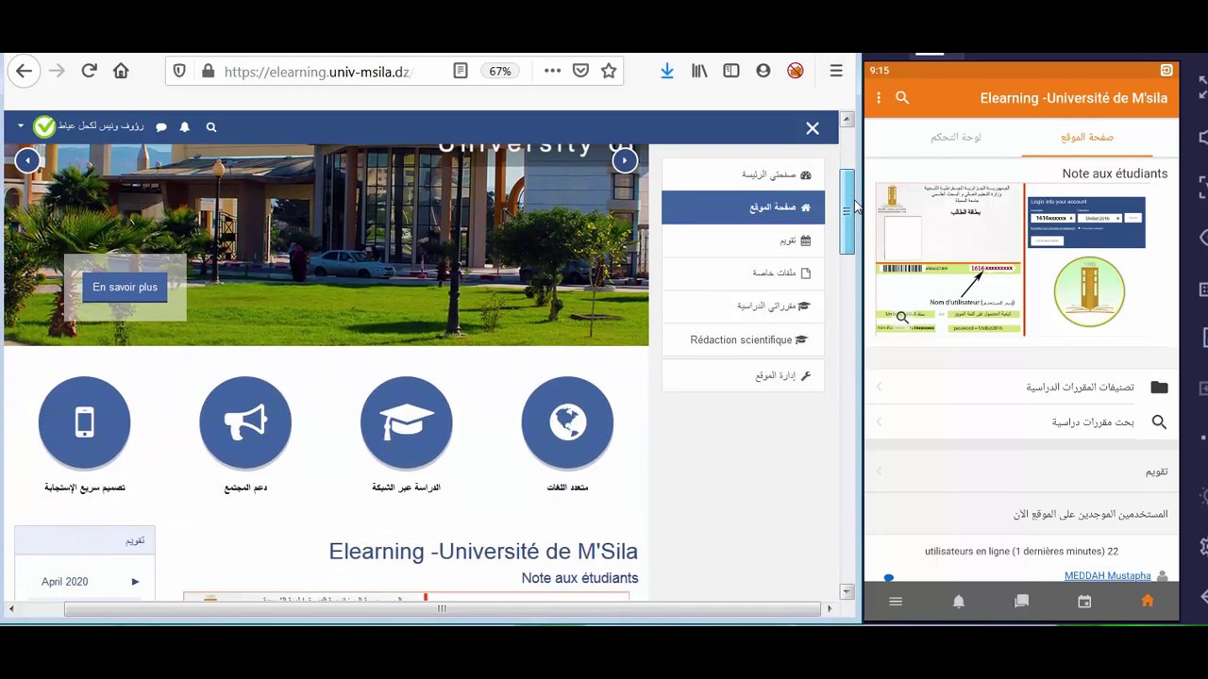Bookmark this page with the star
The height and width of the screenshot is (679, 1208).
609,71
